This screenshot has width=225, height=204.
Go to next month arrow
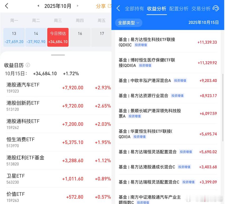(x=78, y=6)
